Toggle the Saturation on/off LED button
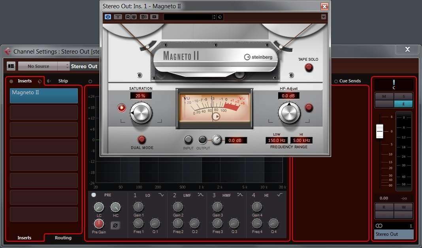 [122, 108]
